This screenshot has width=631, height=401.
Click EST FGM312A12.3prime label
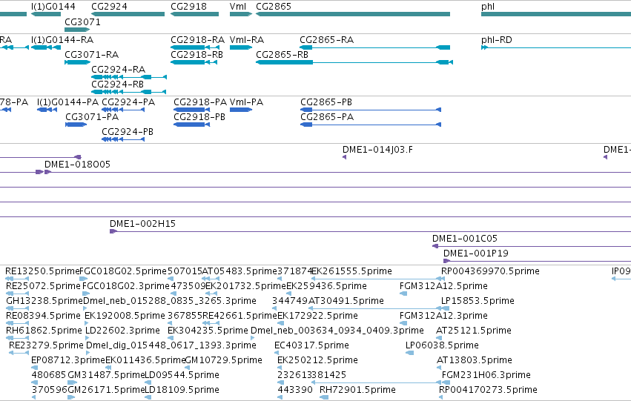(x=443, y=316)
